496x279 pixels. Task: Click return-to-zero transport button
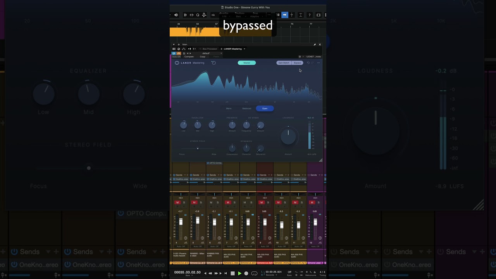(226, 273)
